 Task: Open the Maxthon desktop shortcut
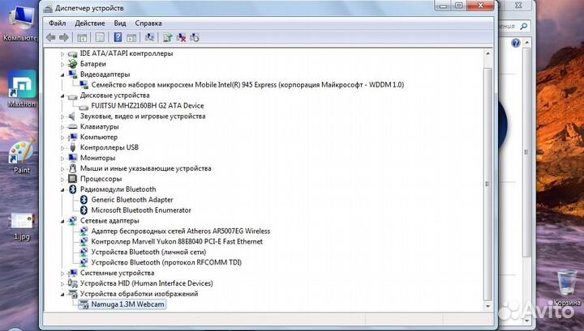(22, 89)
